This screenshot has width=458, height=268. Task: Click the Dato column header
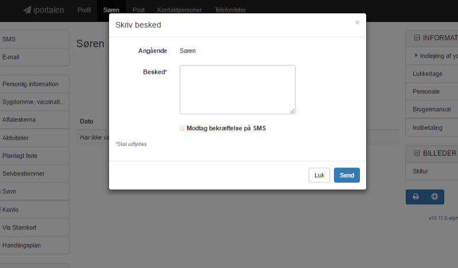point(87,121)
